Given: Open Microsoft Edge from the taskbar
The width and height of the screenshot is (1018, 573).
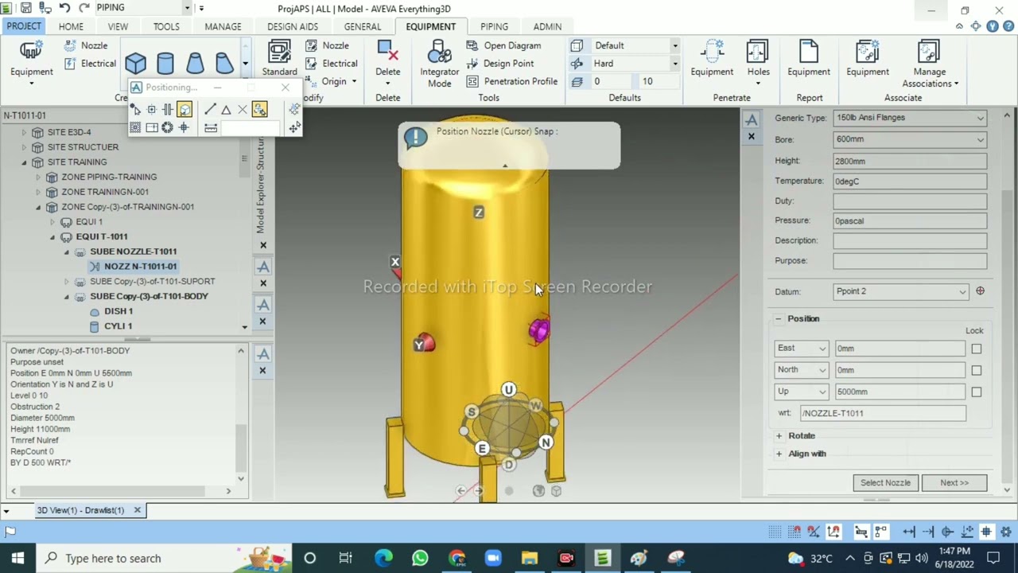Looking at the screenshot, I should coord(383,558).
